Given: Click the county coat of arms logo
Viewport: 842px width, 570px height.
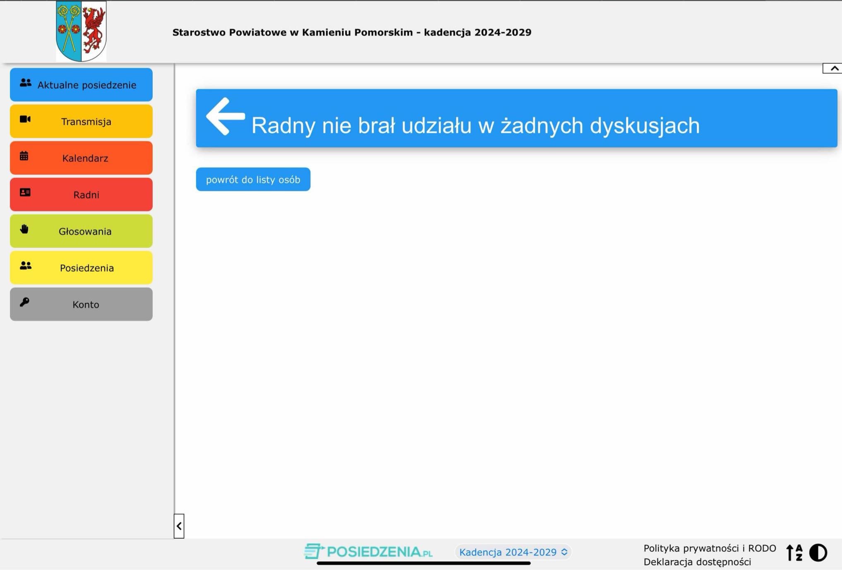Looking at the screenshot, I should point(82,31).
